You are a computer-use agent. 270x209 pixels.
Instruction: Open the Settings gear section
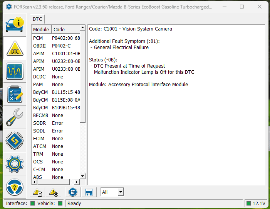(15, 164)
